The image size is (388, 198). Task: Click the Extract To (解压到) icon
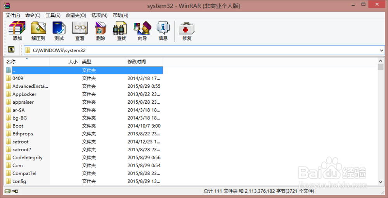[38, 31]
